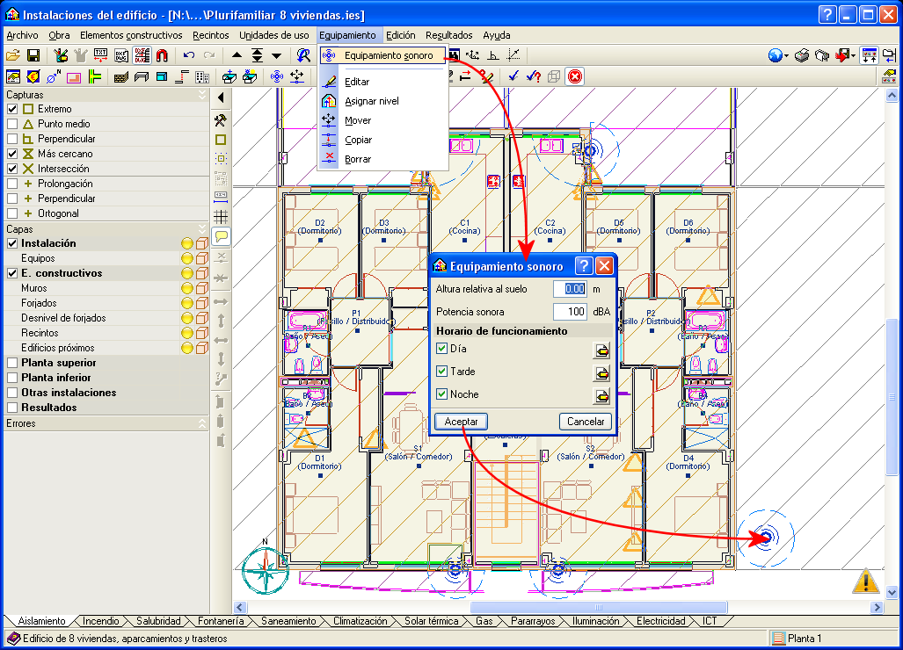Click the printer icon in top toolbar
Viewport: 903px width, 650px height.
pyautogui.click(x=802, y=55)
